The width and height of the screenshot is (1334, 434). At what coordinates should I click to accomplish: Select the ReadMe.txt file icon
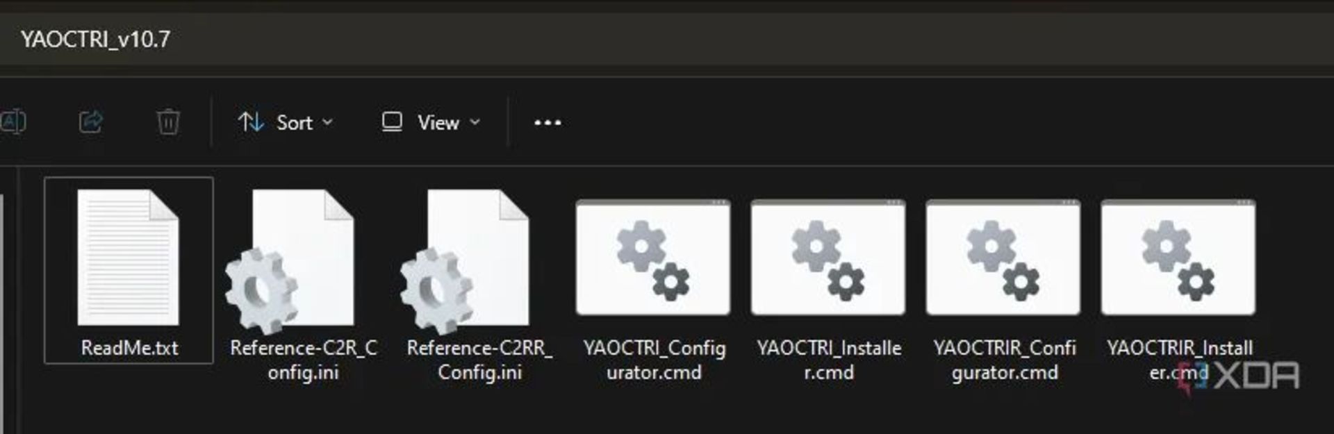[128, 257]
